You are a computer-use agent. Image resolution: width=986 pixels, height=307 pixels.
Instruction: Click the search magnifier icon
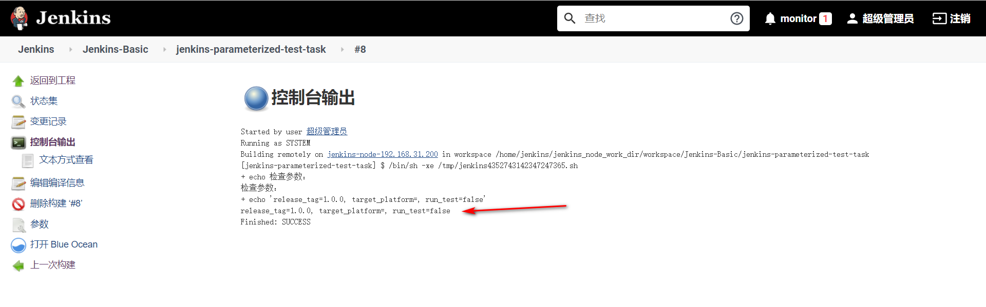tap(570, 18)
